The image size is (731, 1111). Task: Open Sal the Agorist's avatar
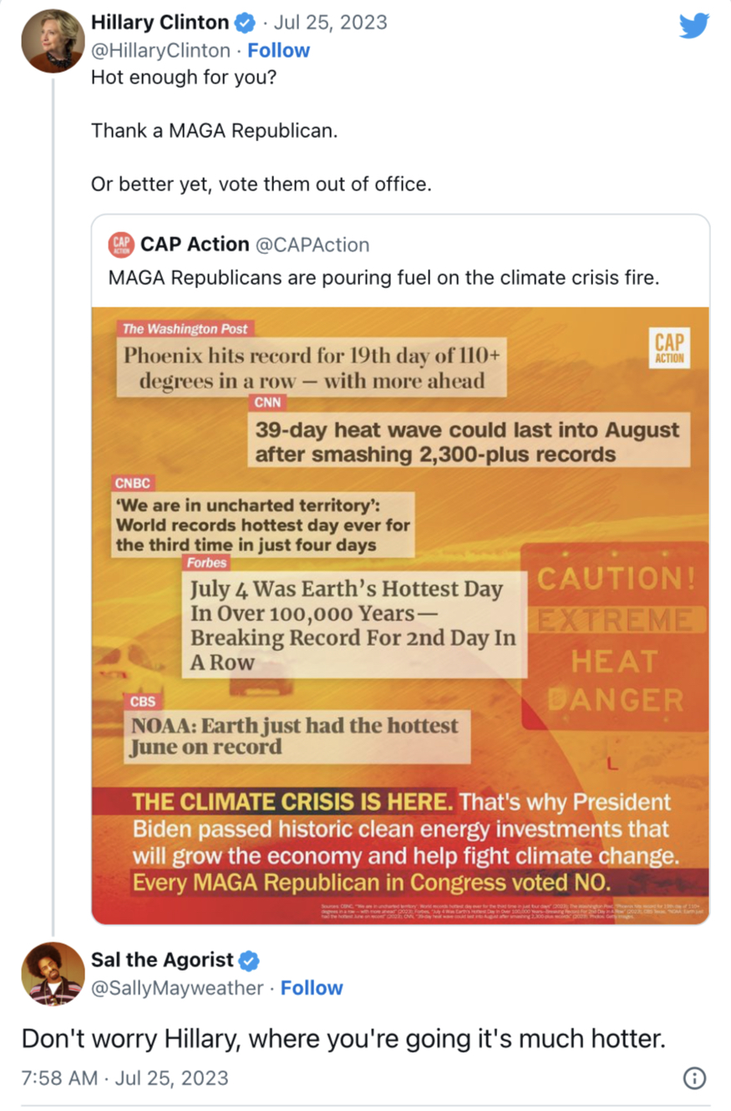pyautogui.click(x=52, y=973)
